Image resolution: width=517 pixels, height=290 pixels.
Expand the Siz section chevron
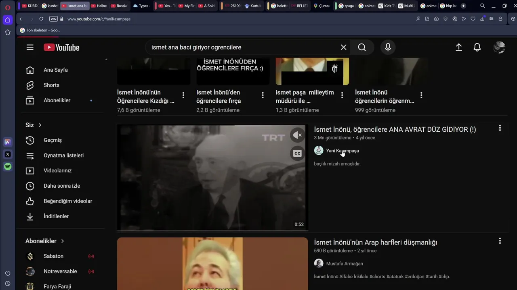click(x=40, y=125)
